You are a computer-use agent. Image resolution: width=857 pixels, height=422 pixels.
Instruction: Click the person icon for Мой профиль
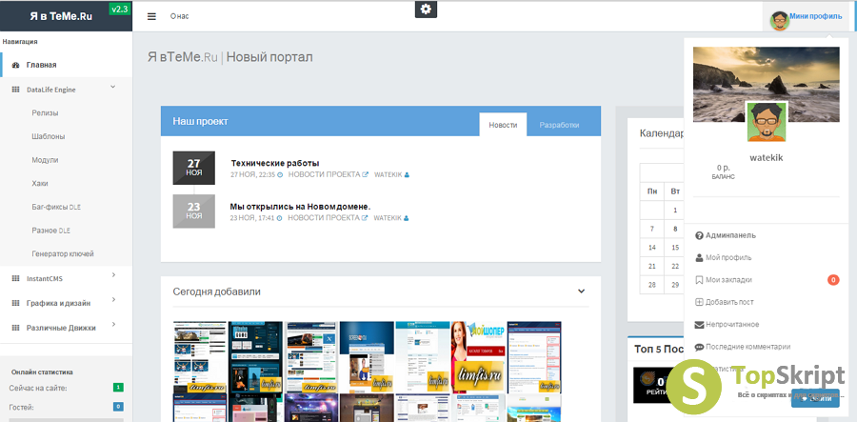coord(699,257)
